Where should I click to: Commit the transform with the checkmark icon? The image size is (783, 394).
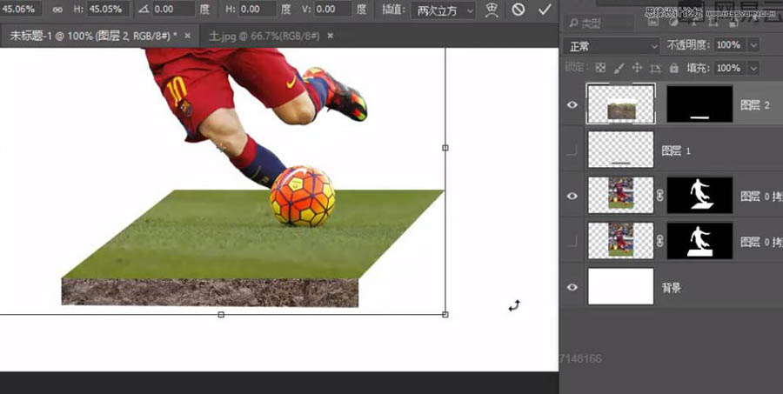coord(545,10)
